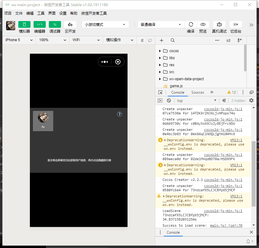Click the detach simulator window icon
The image size is (259, 248).
tap(150, 40)
